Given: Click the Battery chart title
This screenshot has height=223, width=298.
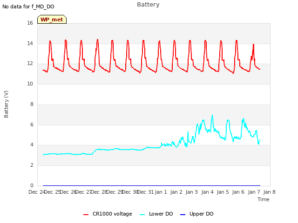Looking at the screenshot, I should pyautogui.click(x=148, y=5).
